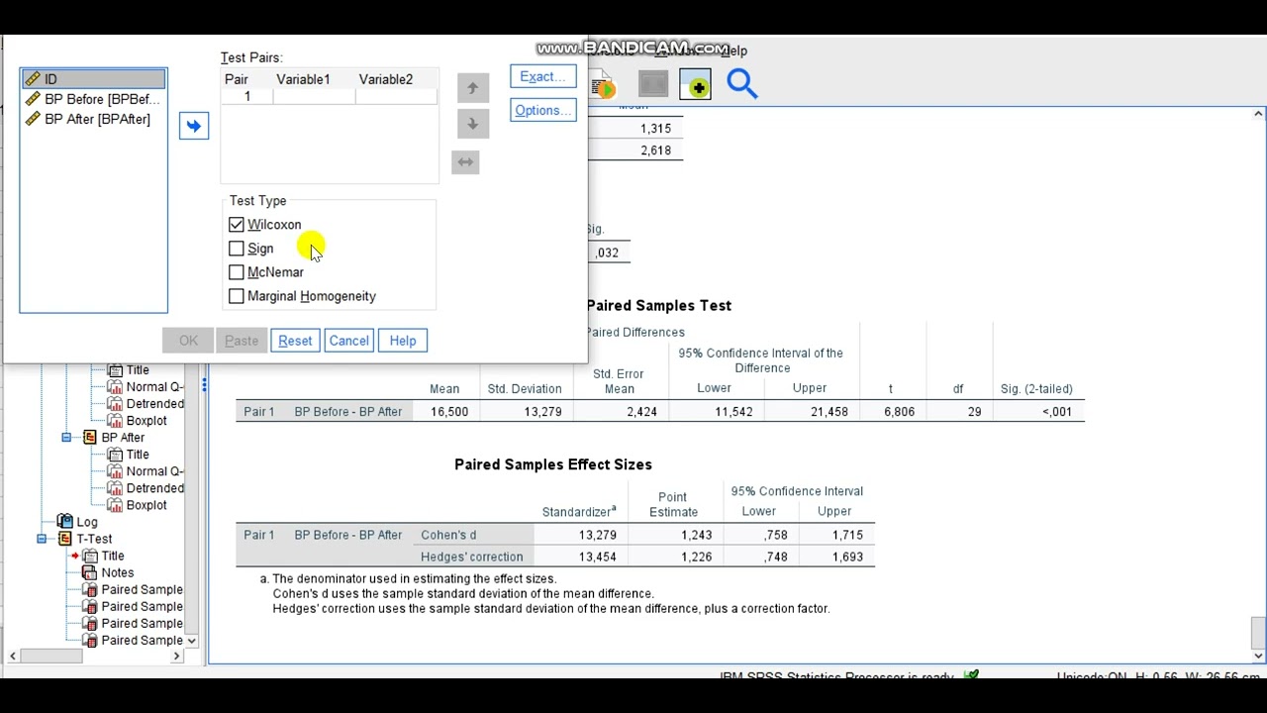Click the run script icon with orange play arrow
Screen dimensions: 1267x713
click(x=602, y=87)
